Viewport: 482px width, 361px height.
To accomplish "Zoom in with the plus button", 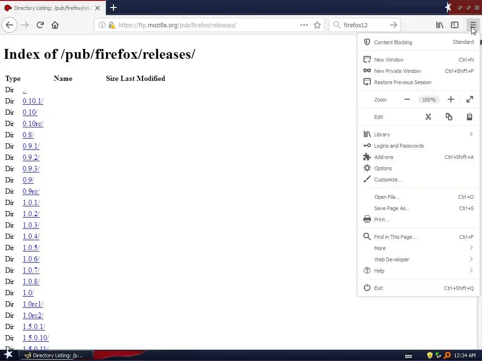I will tap(450, 100).
